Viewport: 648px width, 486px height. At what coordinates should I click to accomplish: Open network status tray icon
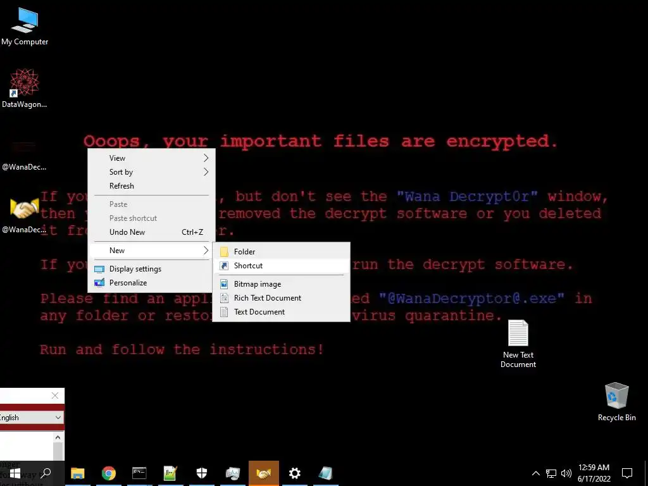pyautogui.click(x=551, y=473)
